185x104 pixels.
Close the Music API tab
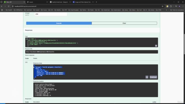point(24,2)
